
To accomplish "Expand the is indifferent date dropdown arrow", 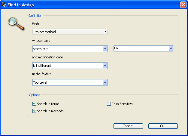I will pos(105,66).
